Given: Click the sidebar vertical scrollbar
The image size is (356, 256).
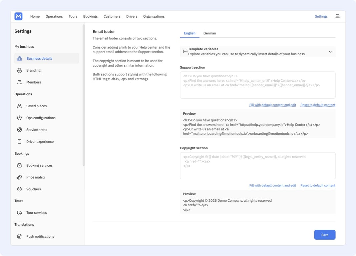Looking at the screenshot, I should [83, 95].
